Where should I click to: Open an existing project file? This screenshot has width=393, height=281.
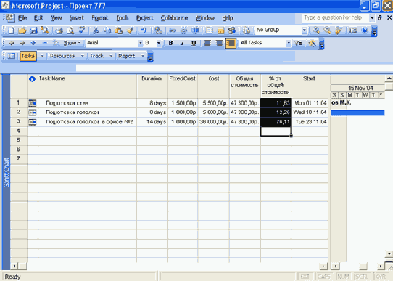tap(22, 30)
